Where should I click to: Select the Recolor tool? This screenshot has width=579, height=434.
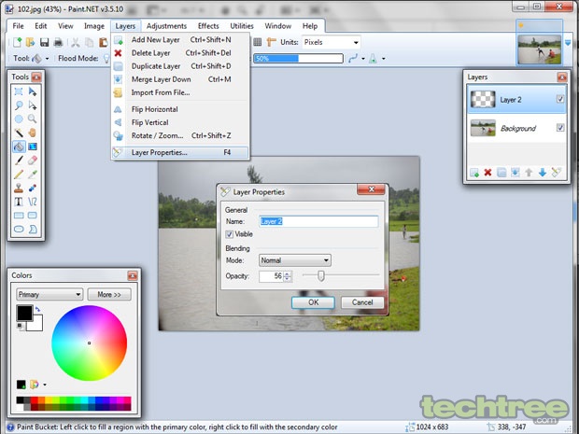click(x=33, y=188)
